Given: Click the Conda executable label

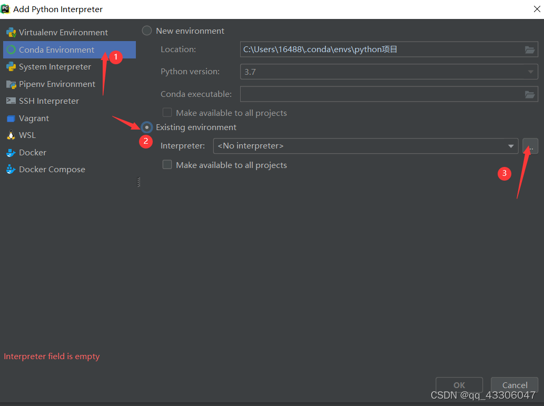Looking at the screenshot, I should [196, 94].
